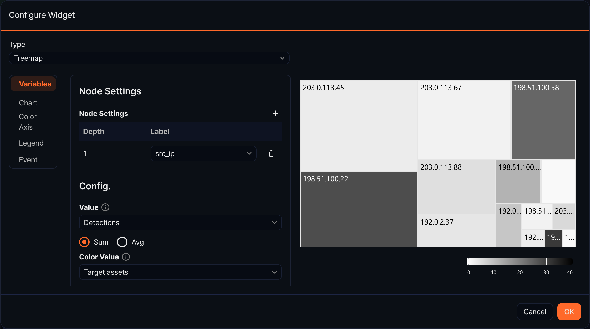Click the 203.0.113.45 treemap block
Viewport: 590px width, 329px height.
[x=359, y=126]
